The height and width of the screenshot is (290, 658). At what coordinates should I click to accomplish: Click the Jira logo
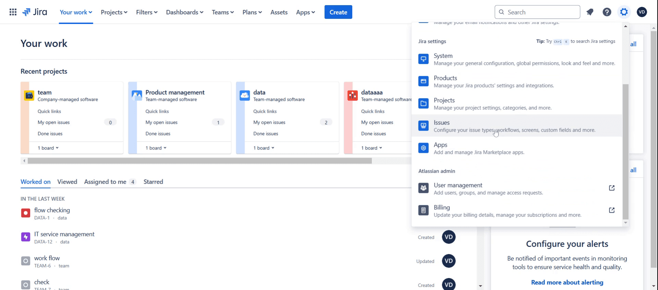tap(35, 12)
